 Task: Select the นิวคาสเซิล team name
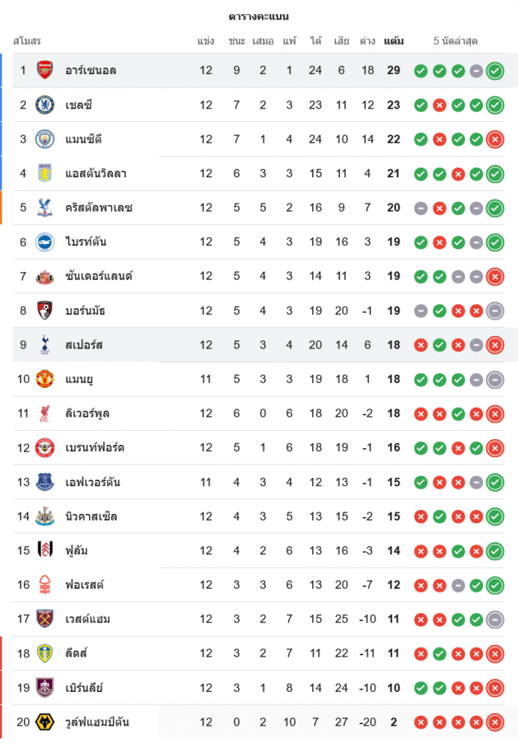(91, 517)
